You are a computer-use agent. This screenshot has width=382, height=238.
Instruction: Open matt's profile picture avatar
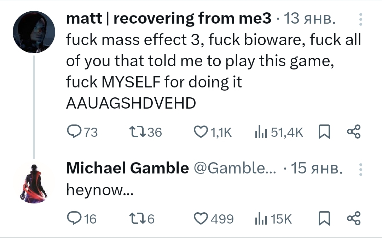[34, 32]
